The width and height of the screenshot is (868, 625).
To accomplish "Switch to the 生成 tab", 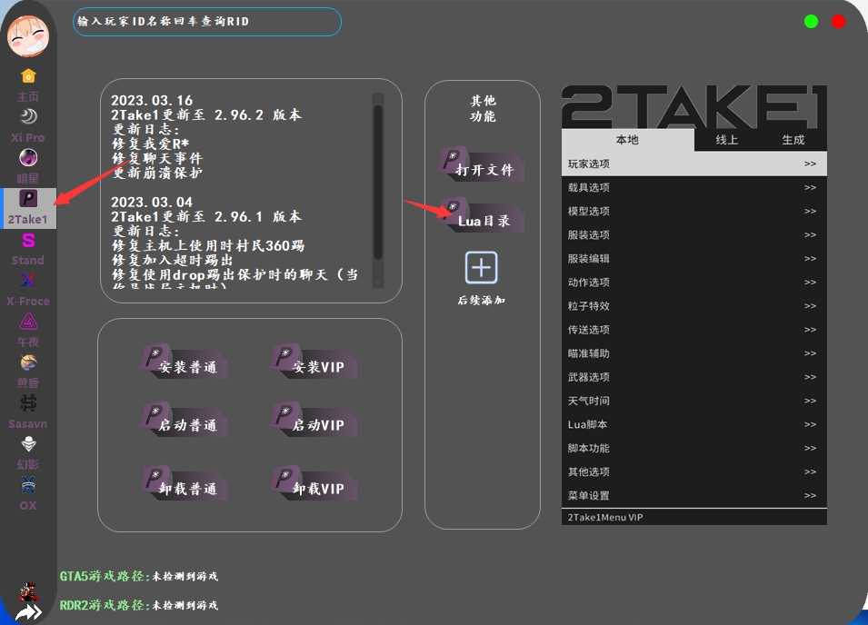I will pos(793,140).
